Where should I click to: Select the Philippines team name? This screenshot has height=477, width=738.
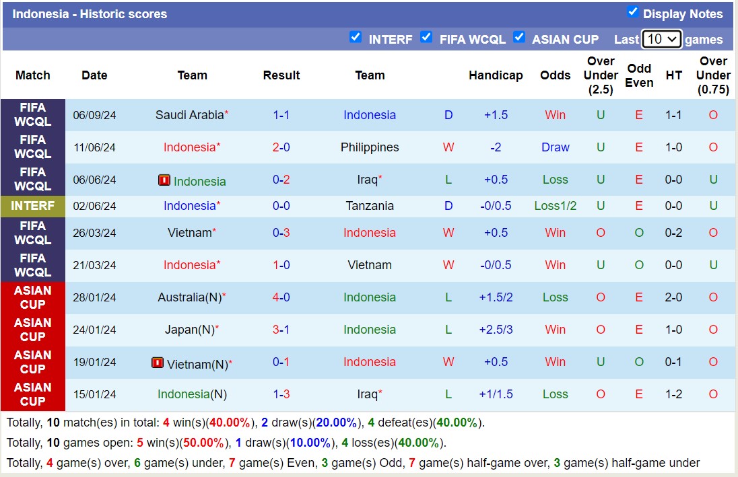[x=370, y=147]
